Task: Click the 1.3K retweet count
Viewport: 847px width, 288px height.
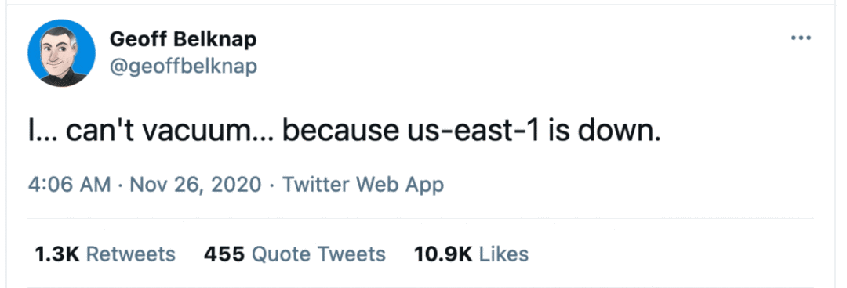Action: [x=56, y=254]
